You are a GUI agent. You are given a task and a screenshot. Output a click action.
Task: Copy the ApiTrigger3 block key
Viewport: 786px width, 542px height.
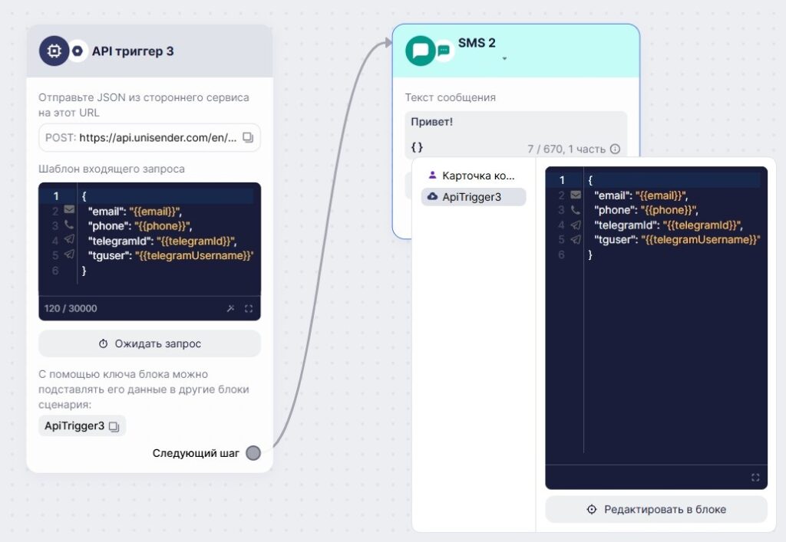pos(114,426)
